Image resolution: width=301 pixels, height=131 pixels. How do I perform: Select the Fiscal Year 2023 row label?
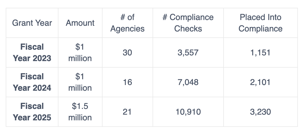point(32,53)
